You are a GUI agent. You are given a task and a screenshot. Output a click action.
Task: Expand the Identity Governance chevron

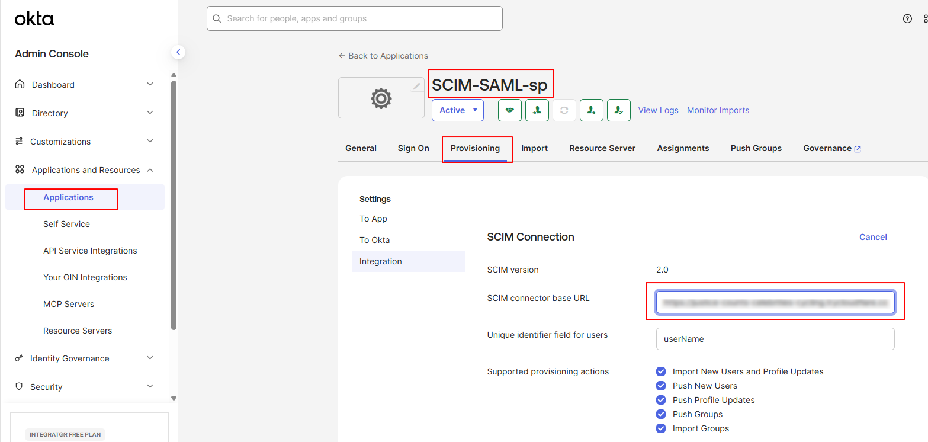click(150, 358)
